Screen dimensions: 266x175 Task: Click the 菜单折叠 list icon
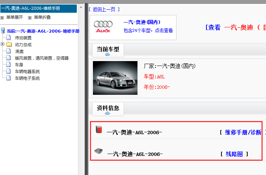pyautogui.click(x=30, y=18)
